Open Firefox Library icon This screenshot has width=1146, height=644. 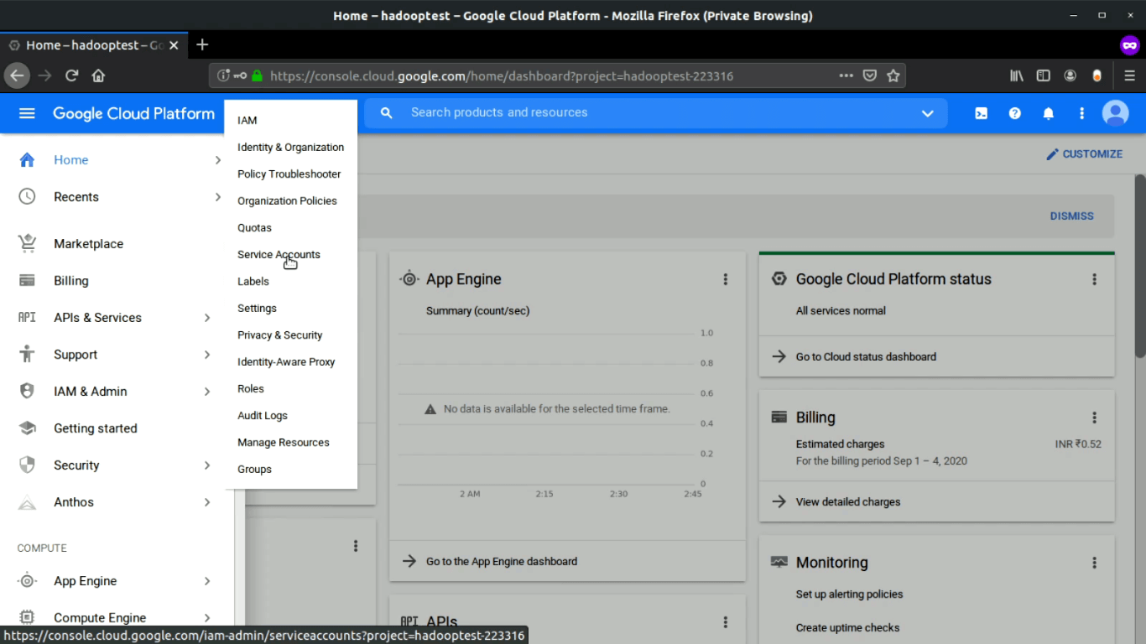coord(1017,75)
